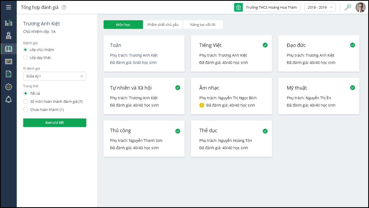The image size is (369, 208).
Task: Open the document report sidebar icon
Action: (9, 74)
